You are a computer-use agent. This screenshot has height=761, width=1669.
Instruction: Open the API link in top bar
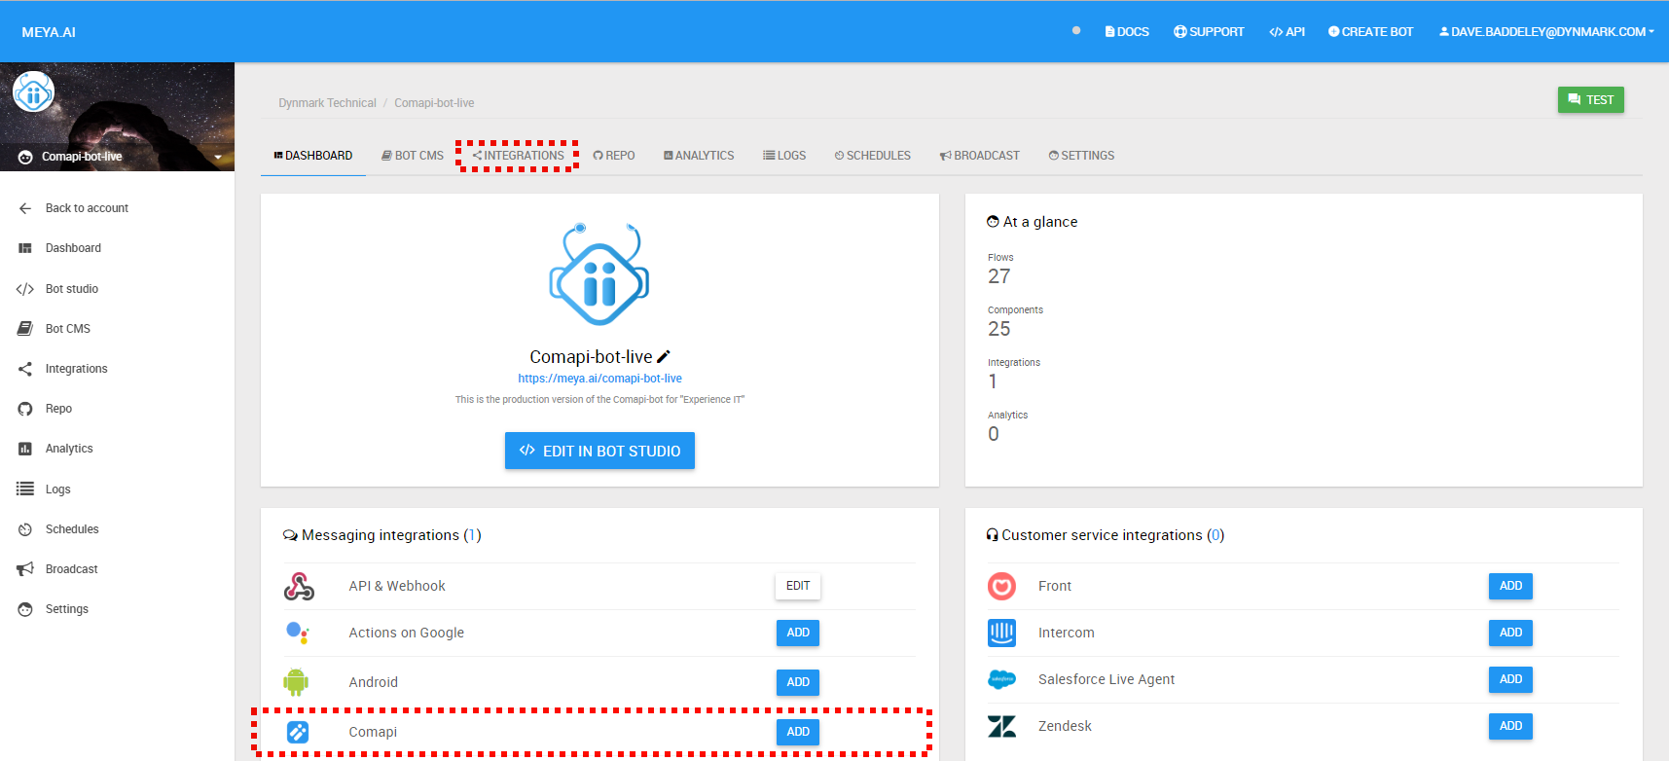pyautogui.click(x=1287, y=32)
